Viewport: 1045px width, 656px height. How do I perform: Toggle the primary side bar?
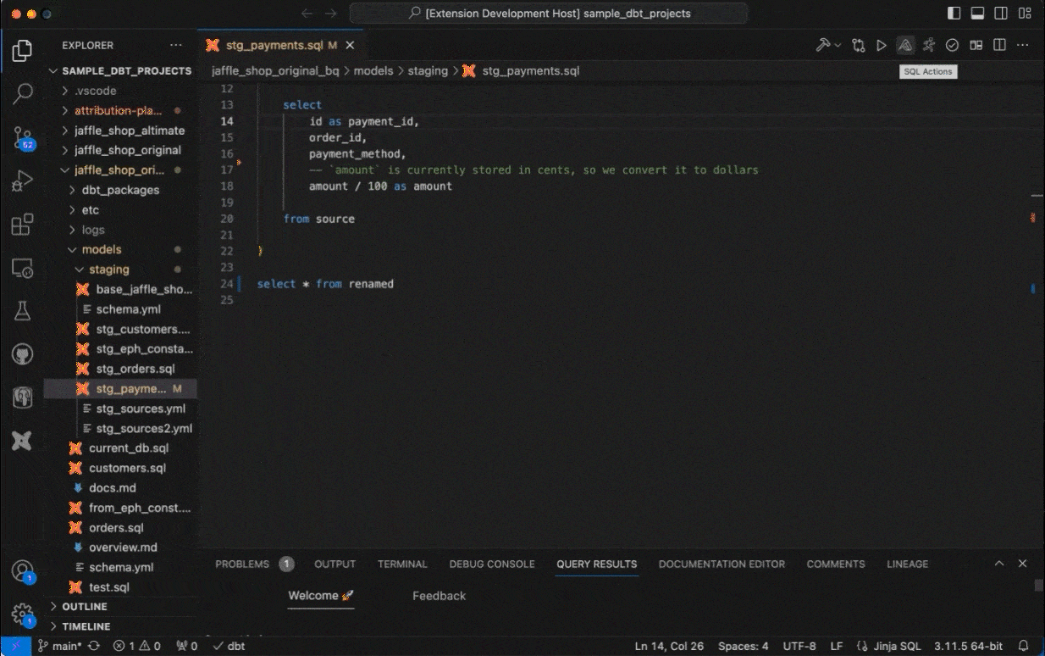pos(954,14)
